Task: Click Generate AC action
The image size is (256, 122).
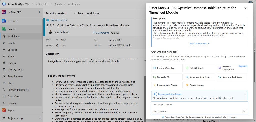Action: tap(167, 77)
